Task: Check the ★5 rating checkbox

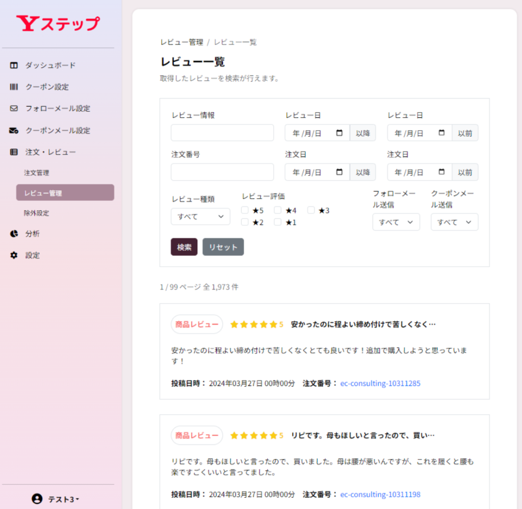Action: pyautogui.click(x=245, y=210)
